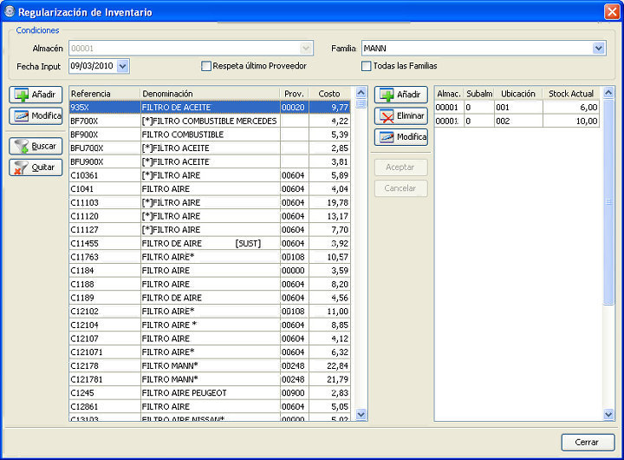624x460 pixels.
Task: Click the article list scroll down arrow
Action: (x=361, y=415)
